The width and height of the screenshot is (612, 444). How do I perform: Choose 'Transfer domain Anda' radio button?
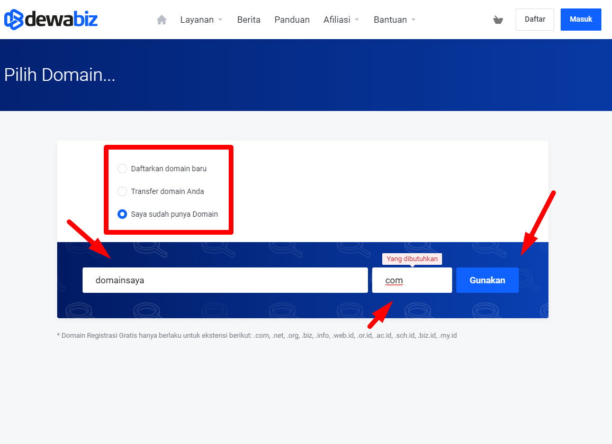122,191
